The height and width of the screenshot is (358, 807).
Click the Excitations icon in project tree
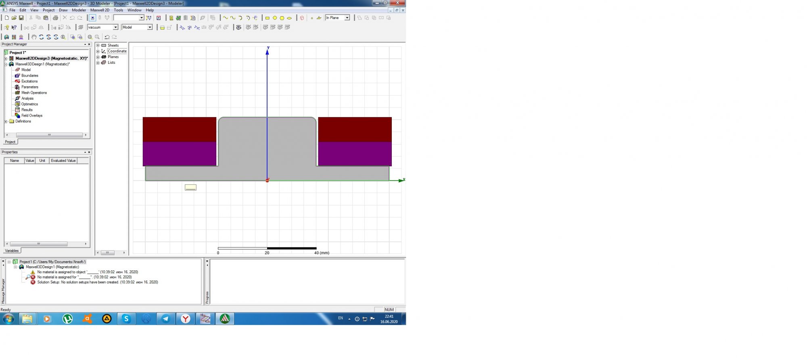click(x=17, y=81)
